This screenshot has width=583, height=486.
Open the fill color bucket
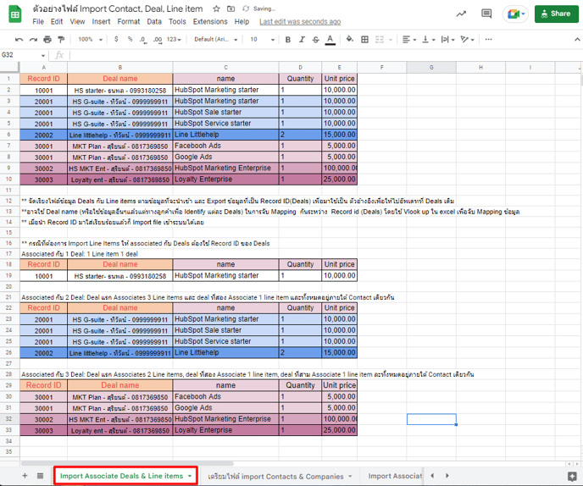click(349, 39)
